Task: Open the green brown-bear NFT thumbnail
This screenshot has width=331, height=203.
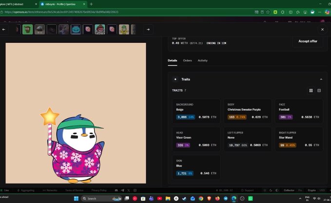Action: (27, 29)
